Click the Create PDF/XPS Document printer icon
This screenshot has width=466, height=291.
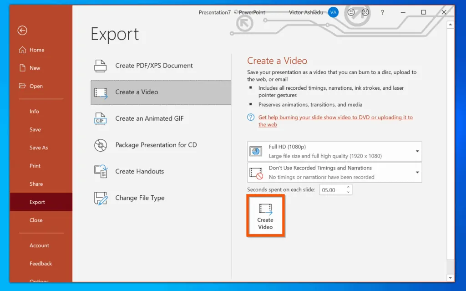tap(100, 66)
